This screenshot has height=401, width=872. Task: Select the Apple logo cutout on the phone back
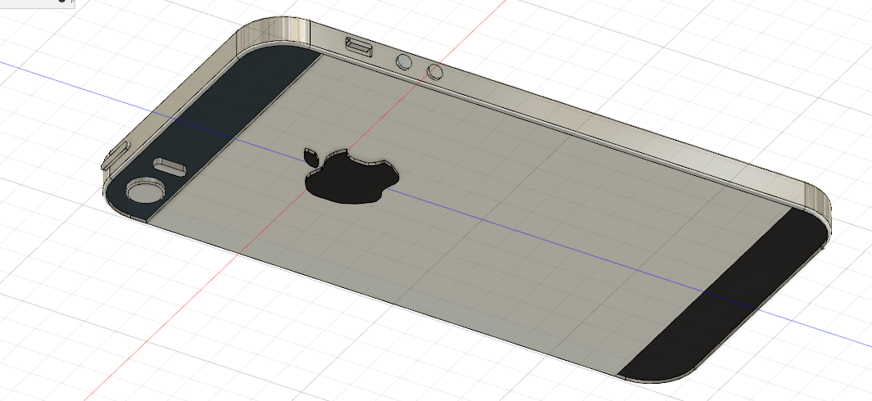pyautogui.click(x=351, y=177)
